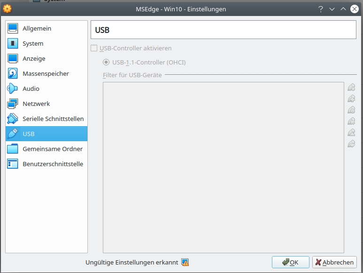Image resolution: width=363 pixels, height=273 pixels.
Task: Switch to Serielle Schnittstellen section
Action: point(53,119)
